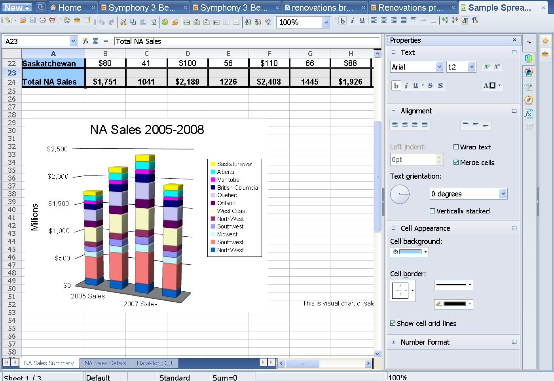This screenshot has width=554, height=381.
Task: Expand the Number Format section
Action: click(x=393, y=342)
